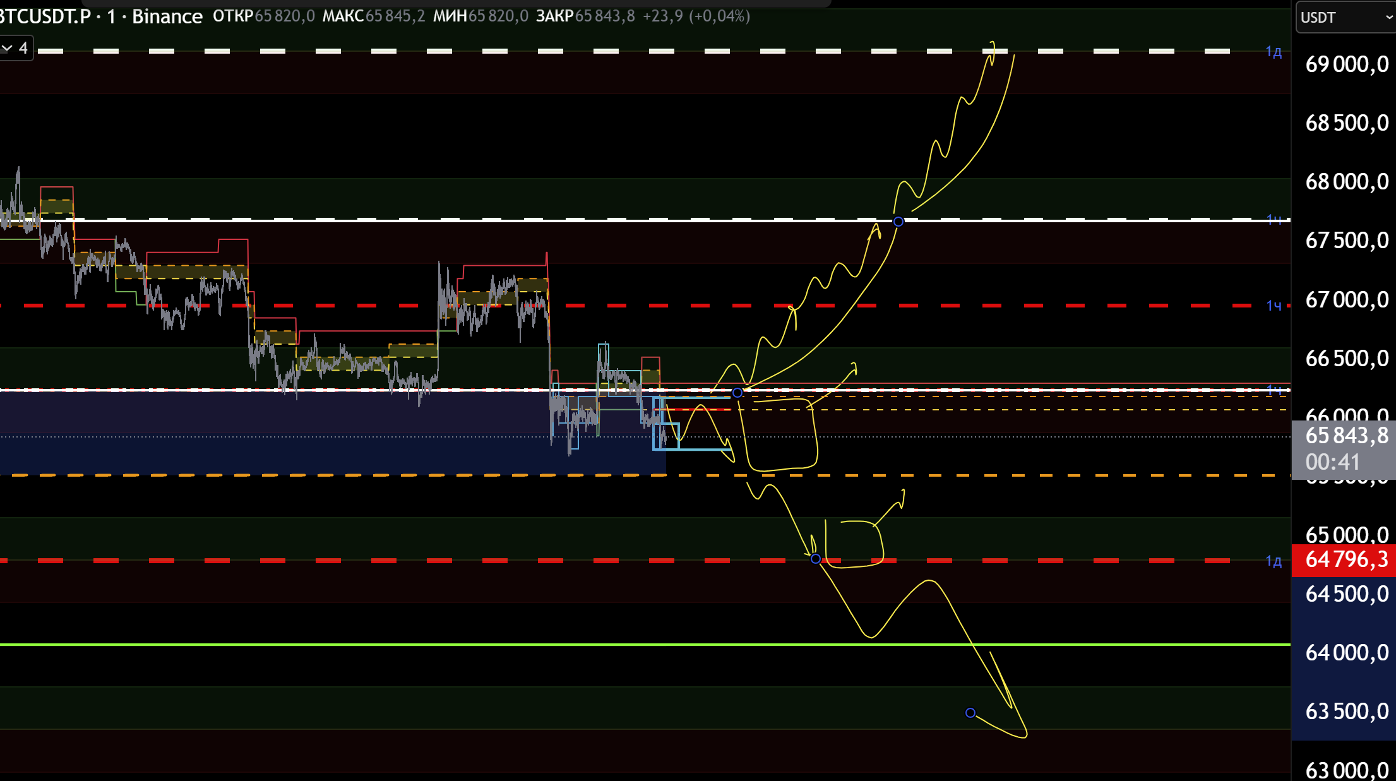
Task: Select lowest blue anchor point near 63 500
Action: [970, 713]
